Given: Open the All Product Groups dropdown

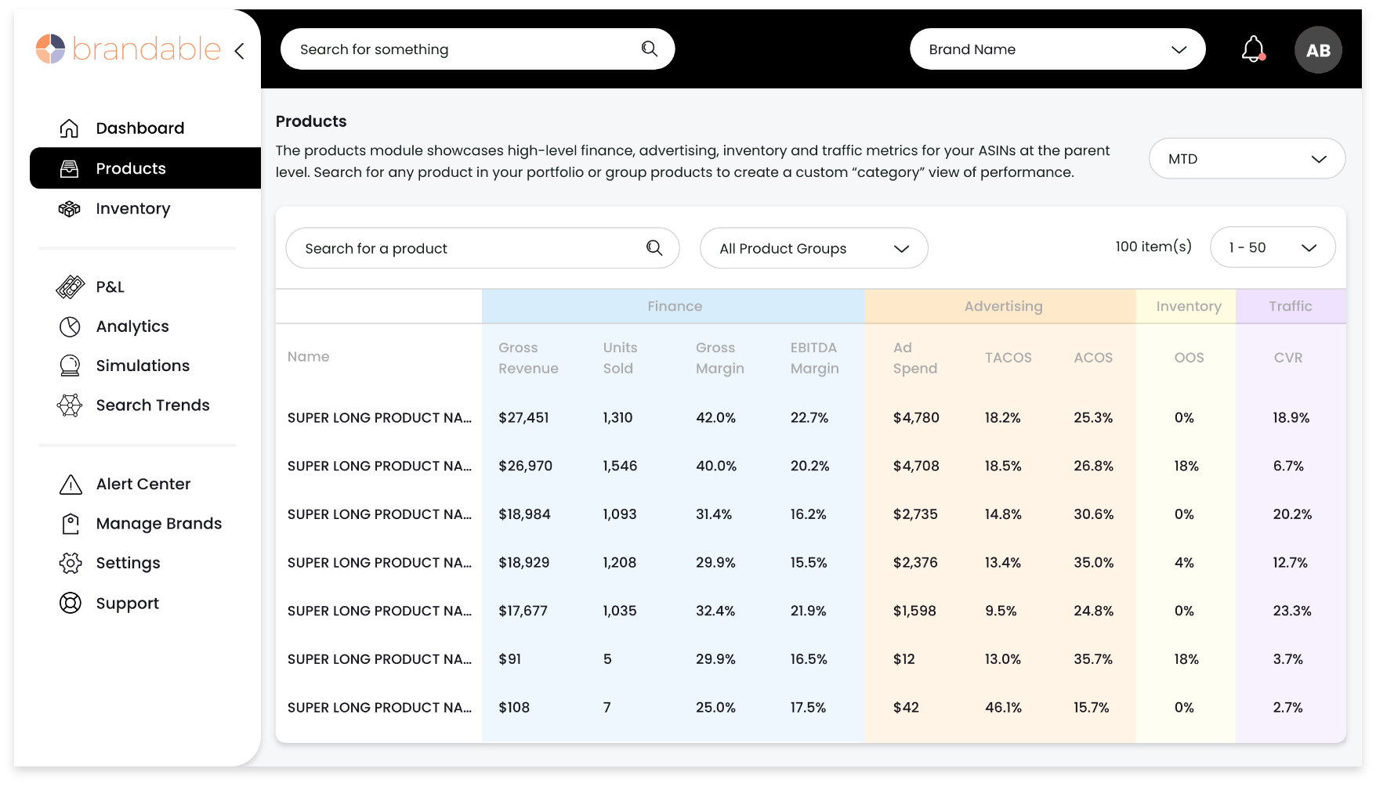Looking at the screenshot, I should coord(813,248).
